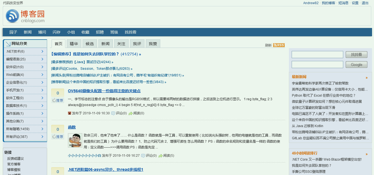The image size is (374, 175).
Task: Click the read-count arrow icon of 函数 post
Action: point(161,156)
